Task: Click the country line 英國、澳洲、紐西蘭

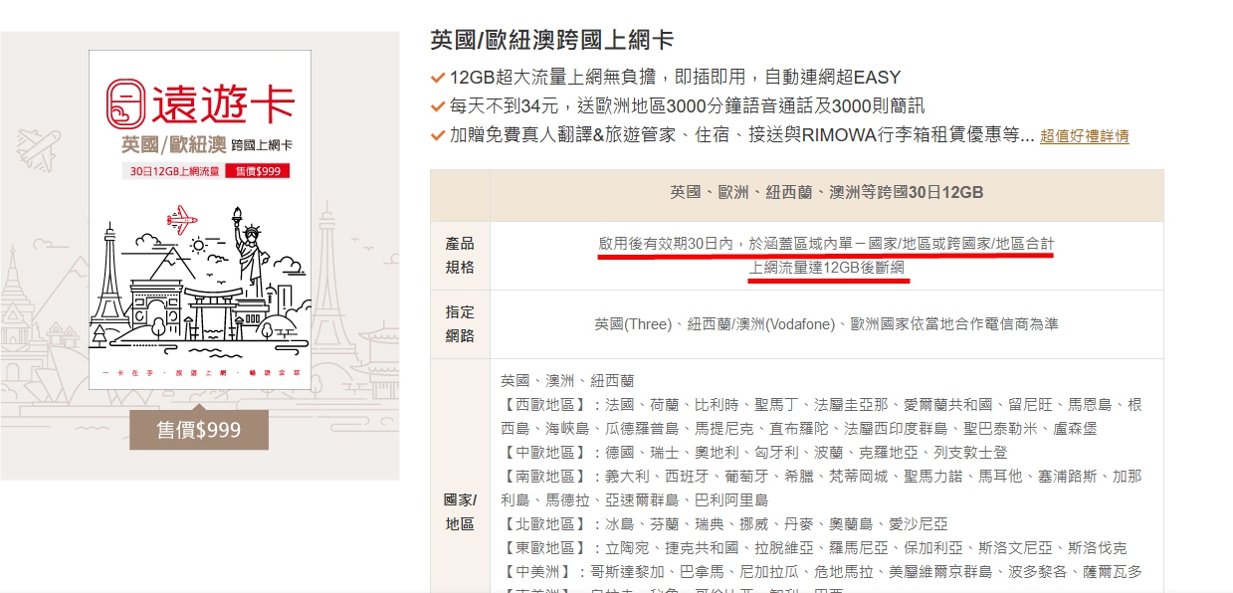Action: pos(567,381)
